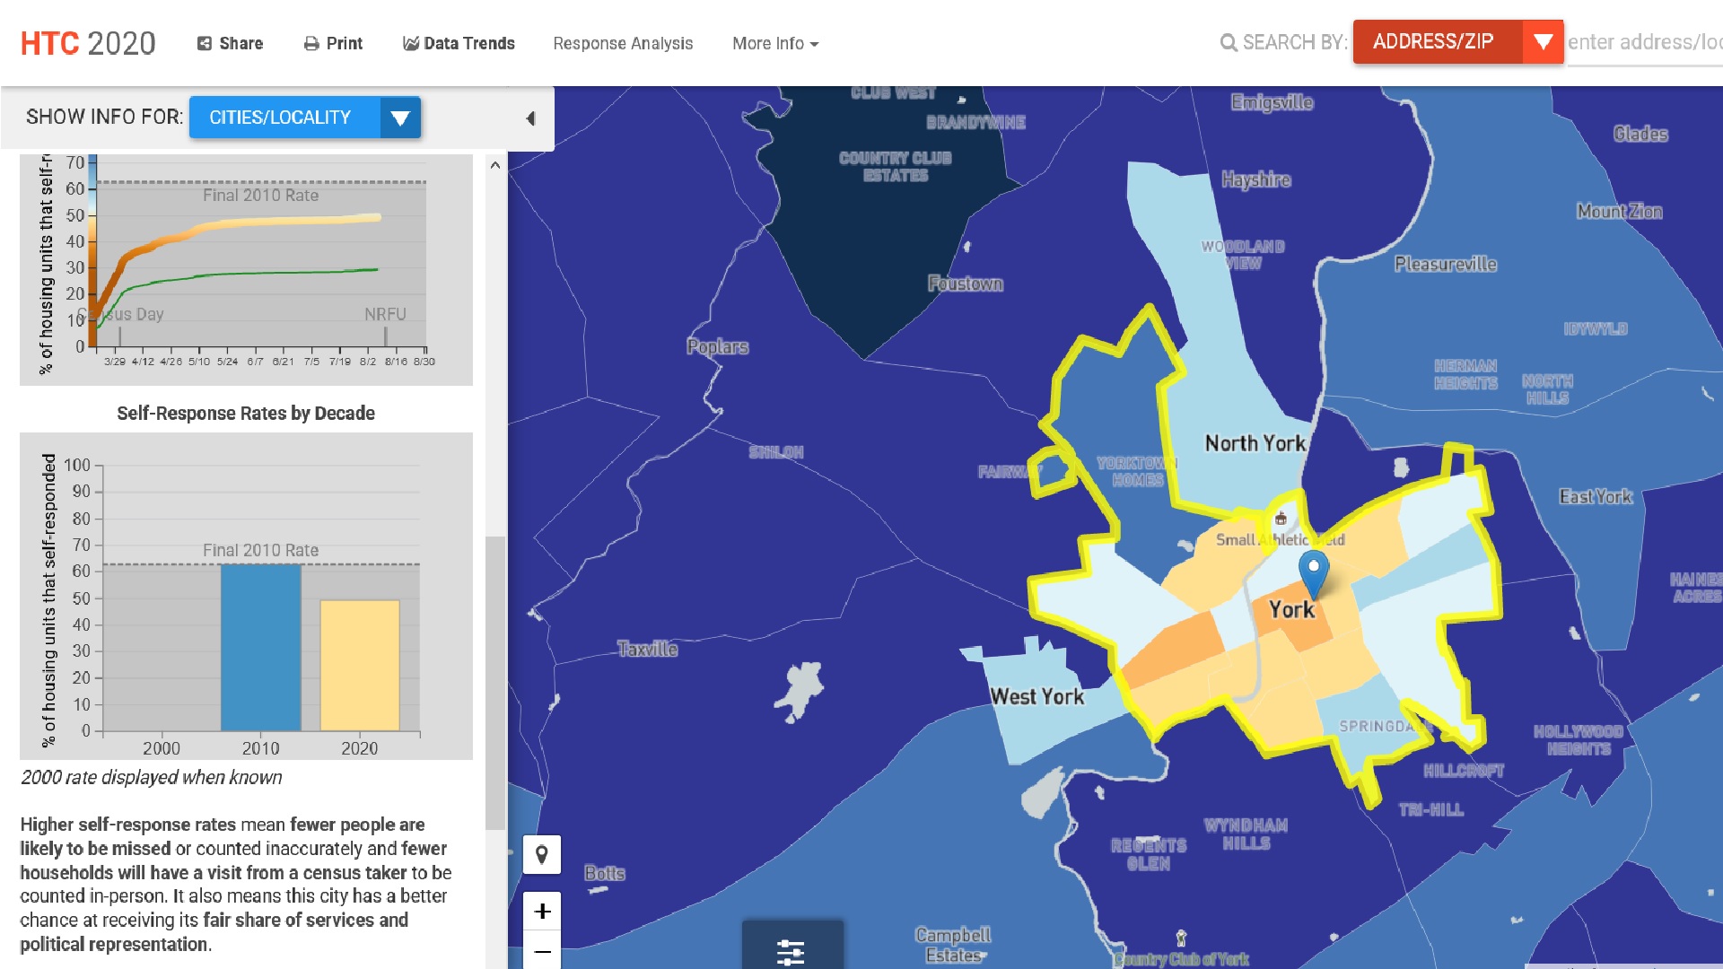This screenshot has width=1723, height=969.
Task: Open Data Trends chart view
Action: click(459, 43)
